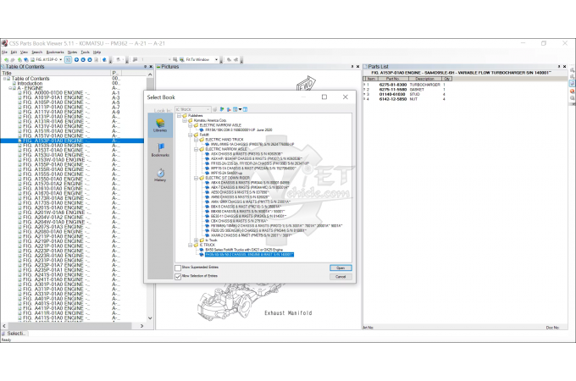
Task: Open the Search menu
Action: (36, 52)
